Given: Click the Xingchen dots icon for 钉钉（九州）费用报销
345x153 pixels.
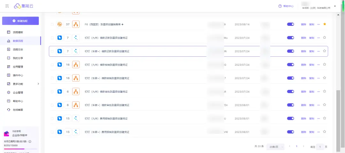Looking at the screenshot, I should coord(76,118).
